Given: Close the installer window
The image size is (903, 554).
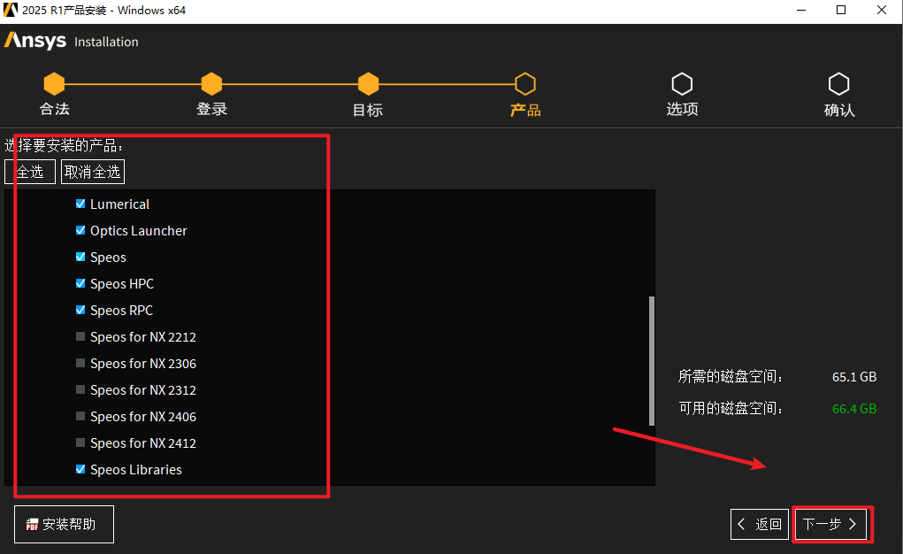Looking at the screenshot, I should (x=882, y=10).
